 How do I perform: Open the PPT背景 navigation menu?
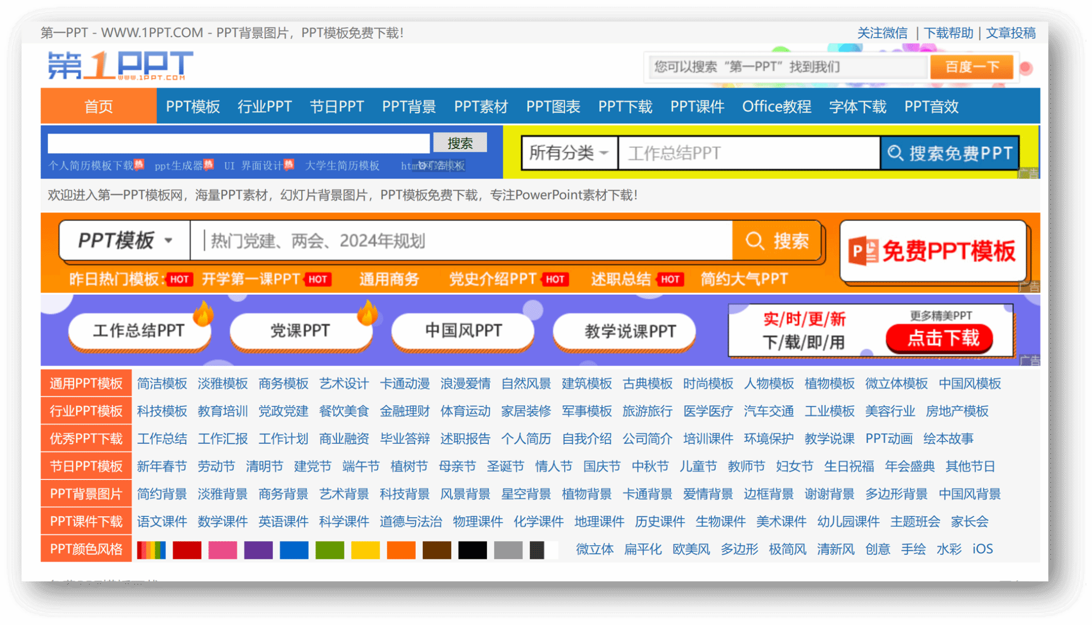408,107
